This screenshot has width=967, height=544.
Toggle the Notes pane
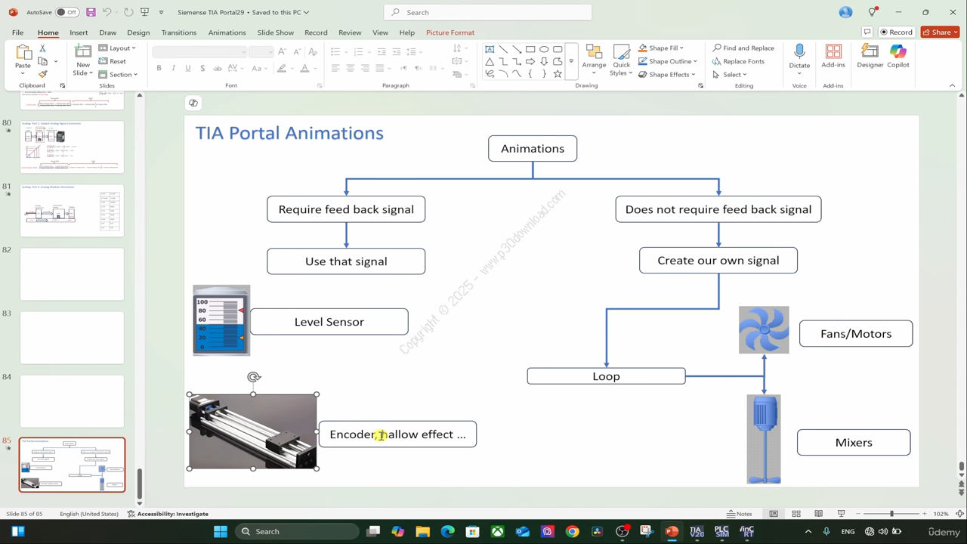click(x=740, y=514)
